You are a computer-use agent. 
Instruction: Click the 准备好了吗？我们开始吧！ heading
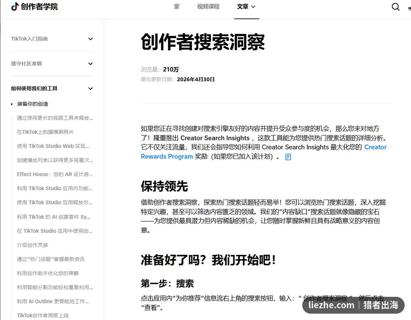pyautogui.click(x=209, y=260)
